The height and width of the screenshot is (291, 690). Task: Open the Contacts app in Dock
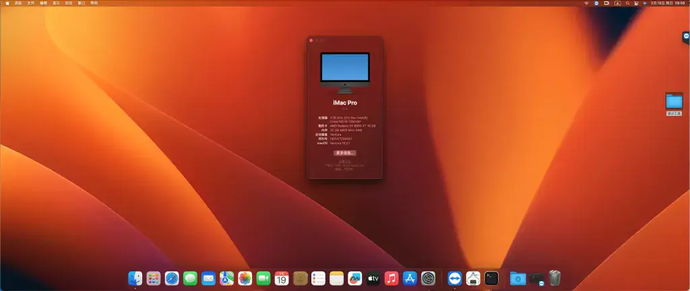tap(300, 278)
